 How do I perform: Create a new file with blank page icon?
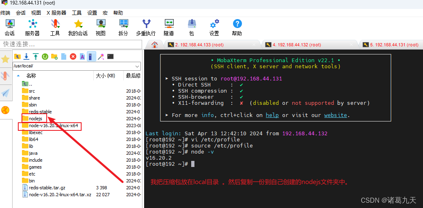click(64, 56)
